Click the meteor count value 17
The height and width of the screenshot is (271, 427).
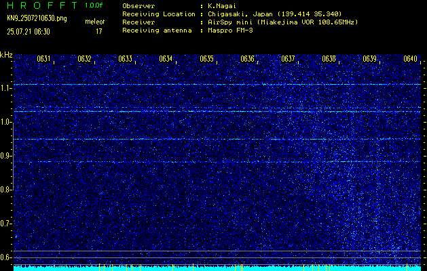click(99, 32)
